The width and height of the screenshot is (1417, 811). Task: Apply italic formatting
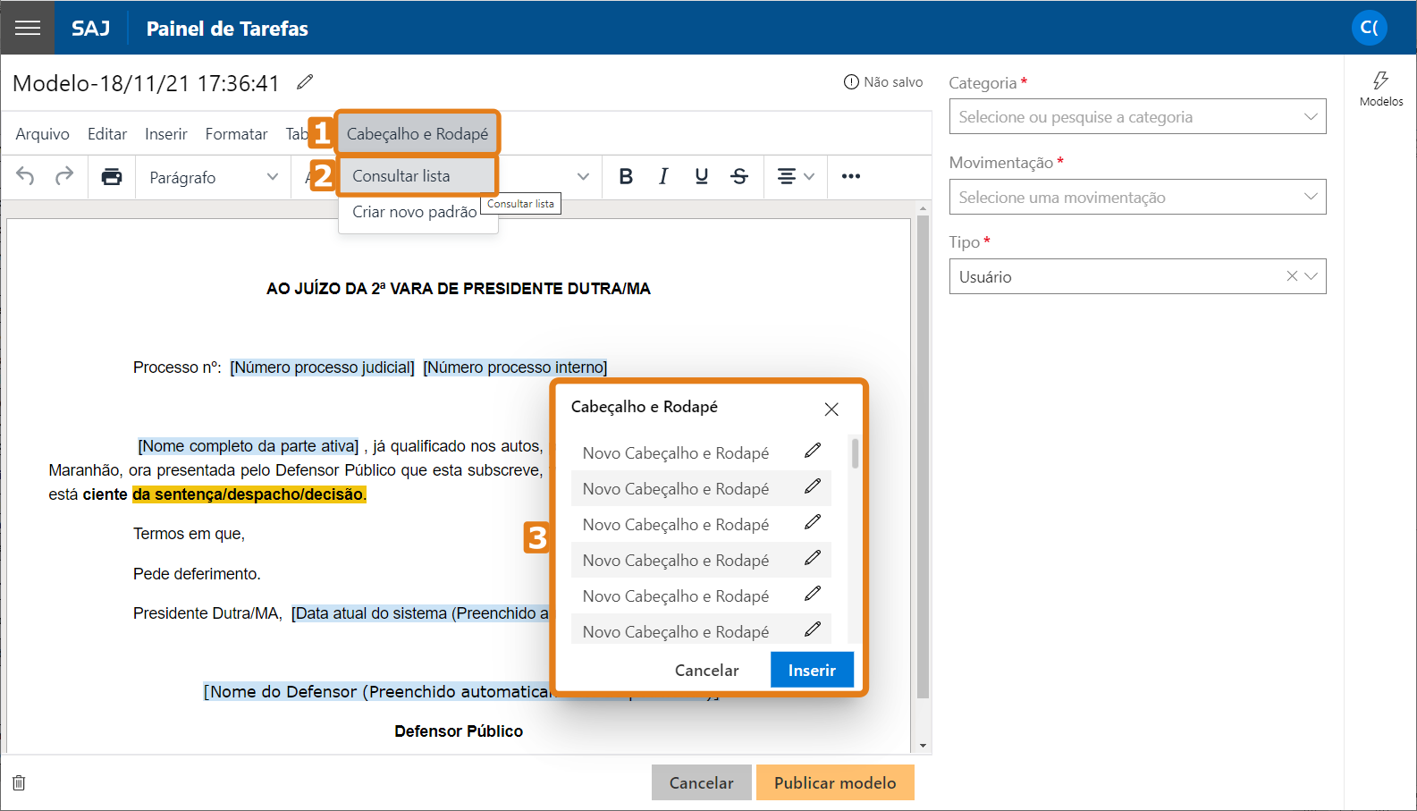tap(663, 176)
